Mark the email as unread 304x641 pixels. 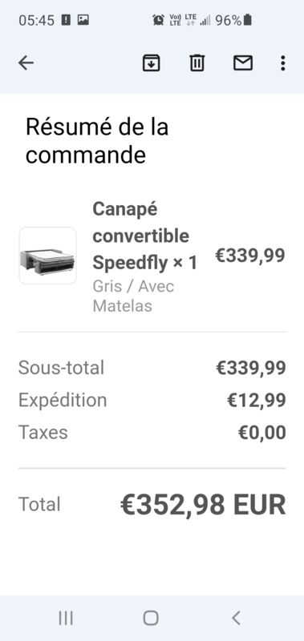pos(243,63)
